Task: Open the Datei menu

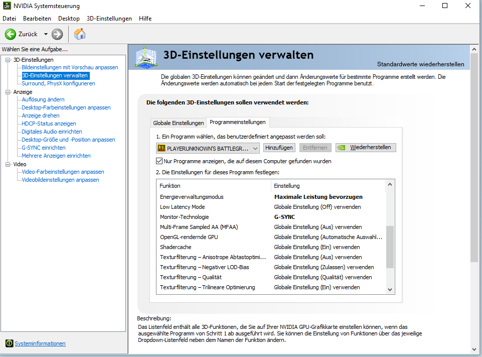Action: (9, 19)
